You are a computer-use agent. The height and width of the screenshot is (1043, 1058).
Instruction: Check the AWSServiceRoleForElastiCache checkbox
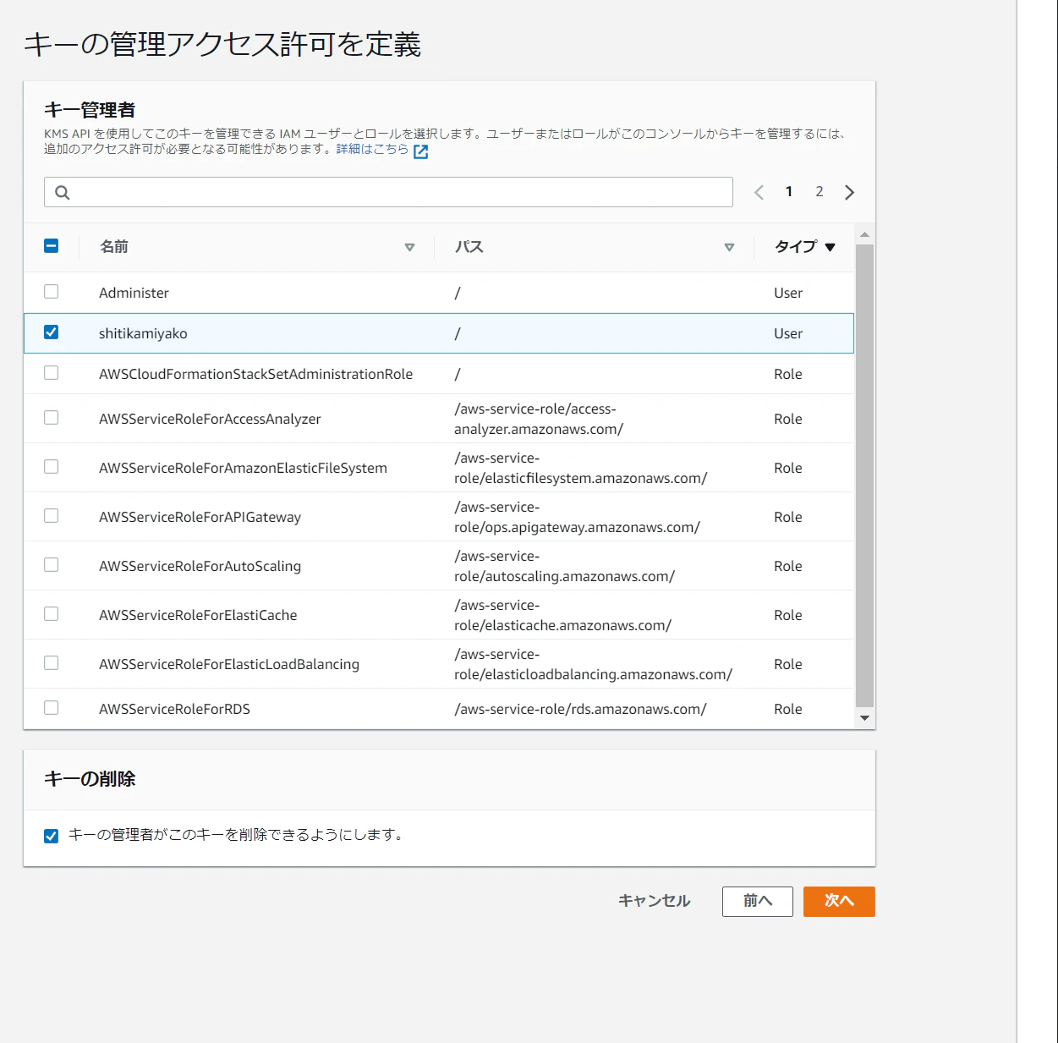click(x=52, y=614)
